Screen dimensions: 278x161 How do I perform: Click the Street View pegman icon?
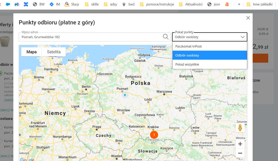tap(240, 128)
